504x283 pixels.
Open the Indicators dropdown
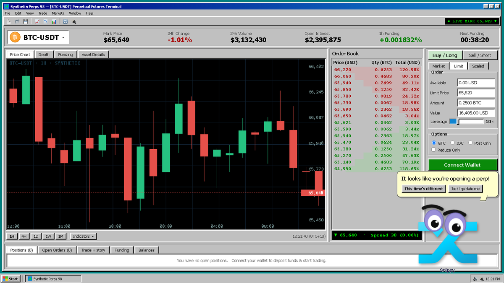tap(84, 236)
